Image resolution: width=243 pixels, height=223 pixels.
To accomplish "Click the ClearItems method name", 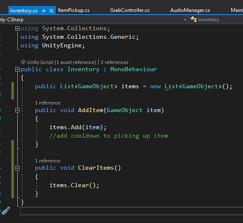I will pyautogui.click(x=96, y=168).
